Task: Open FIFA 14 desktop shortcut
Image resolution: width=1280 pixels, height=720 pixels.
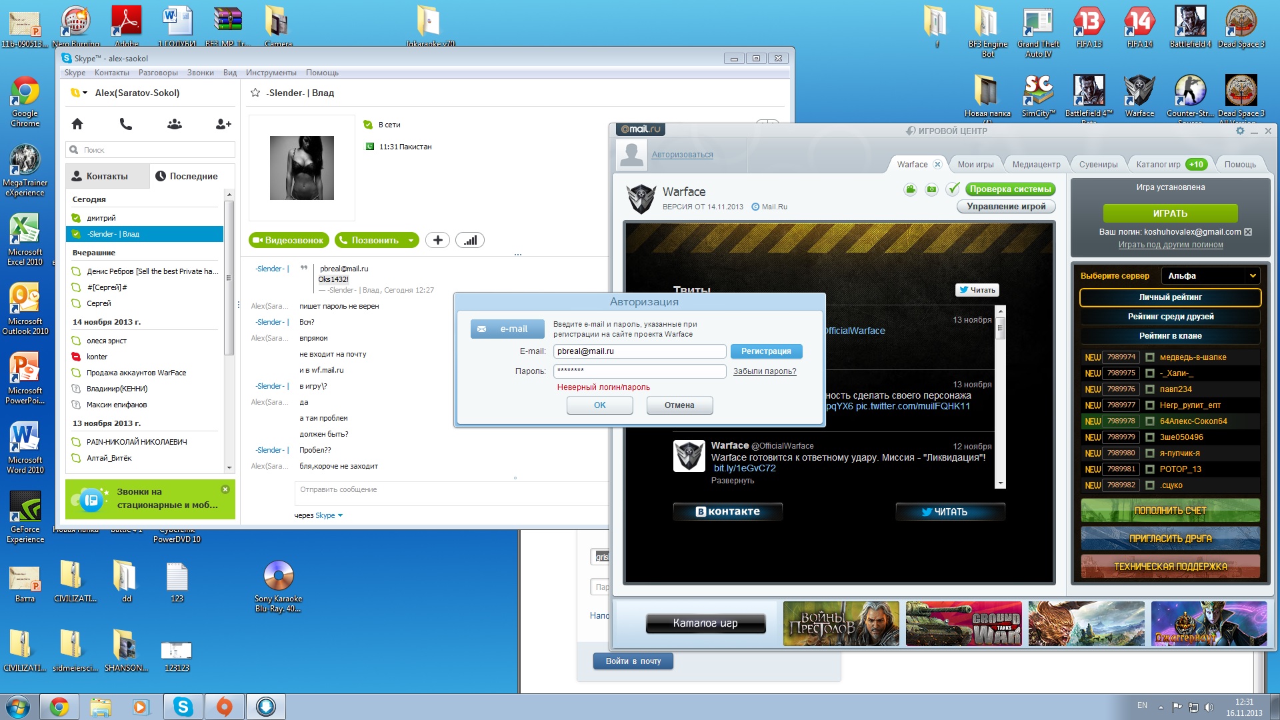Action: [1139, 27]
